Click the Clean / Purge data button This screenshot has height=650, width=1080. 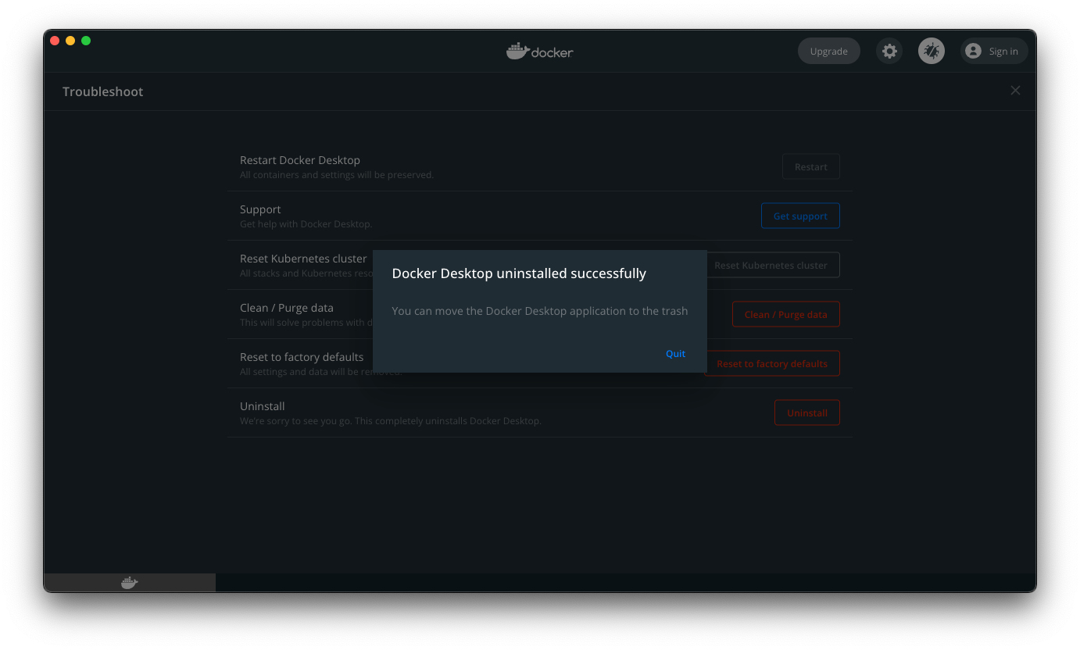[785, 314]
